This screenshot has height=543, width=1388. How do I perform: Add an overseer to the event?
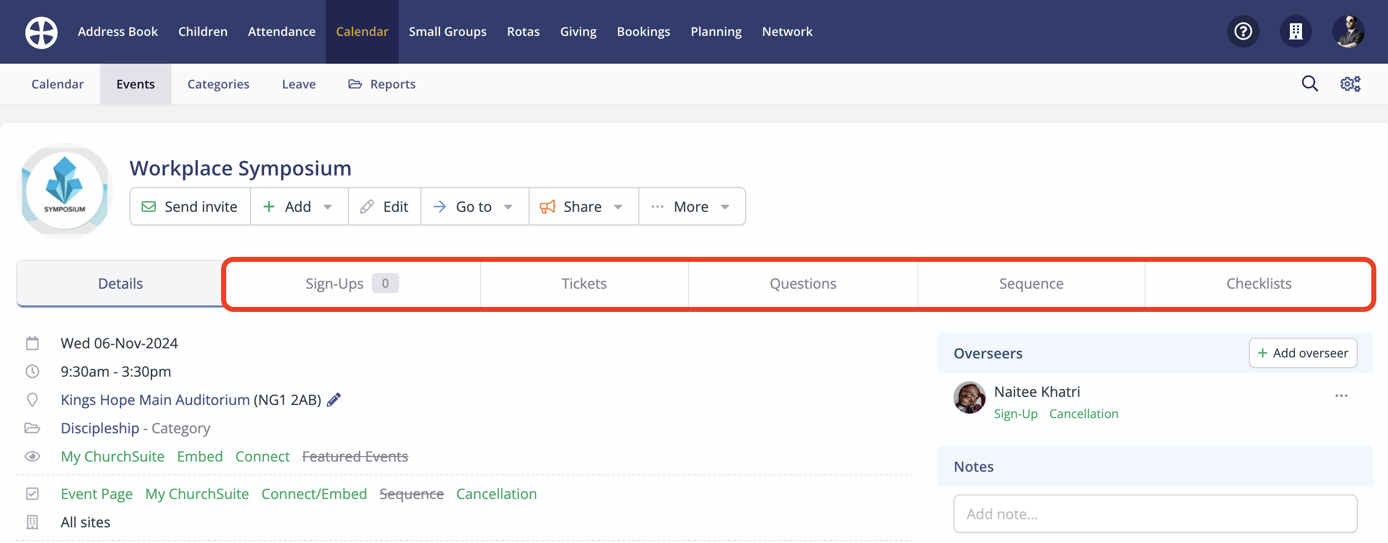pyautogui.click(x=1303, y=353)
